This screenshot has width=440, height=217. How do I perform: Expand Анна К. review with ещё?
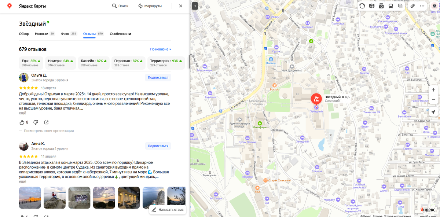click(x=23, y=181)
